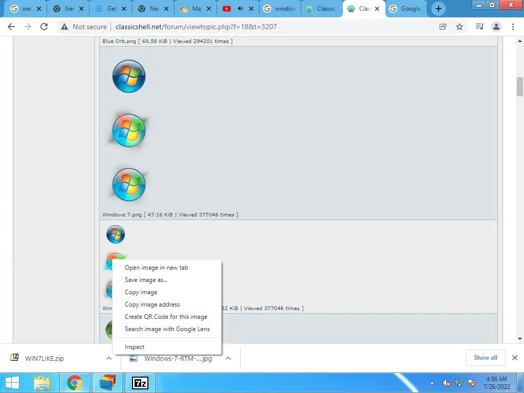Click the muted volume tray icon

tap(446, 383)
